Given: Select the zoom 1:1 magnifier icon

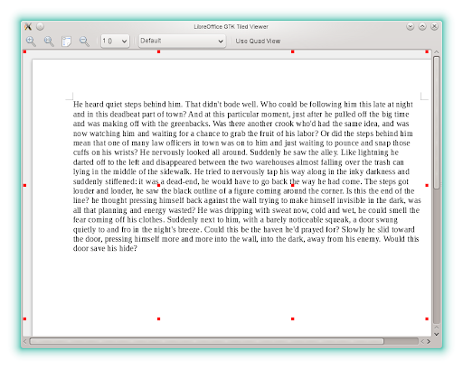Looking at the screenshot, I should pyautogui.click(x=49, y=42).
